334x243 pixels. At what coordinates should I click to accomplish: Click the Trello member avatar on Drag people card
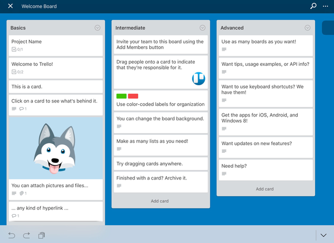tap(199, 79)
